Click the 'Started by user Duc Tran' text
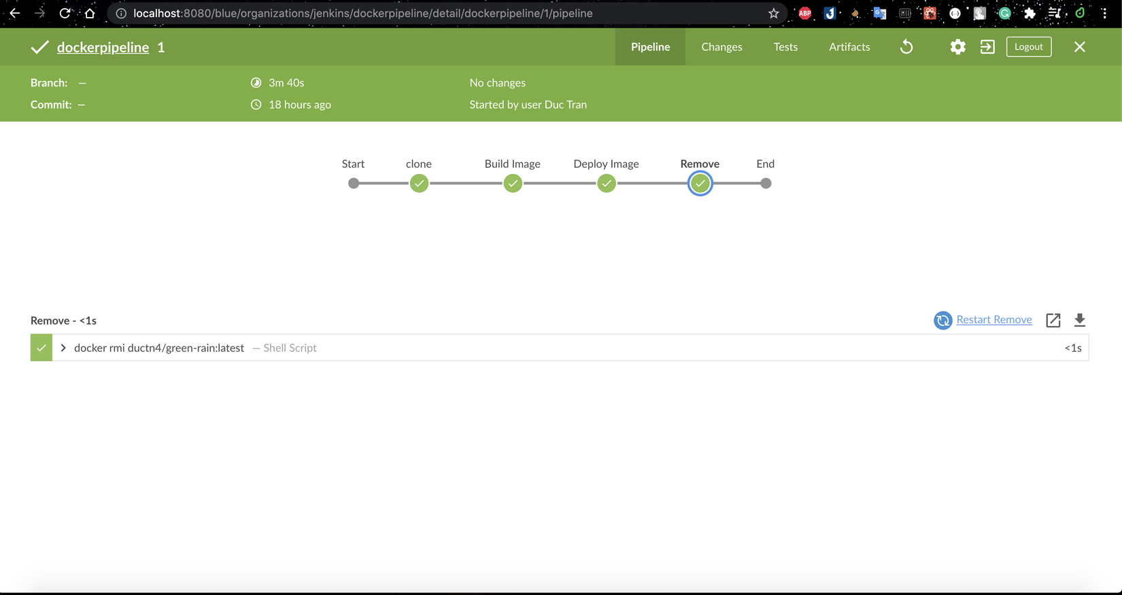Image resolution: width=1122 pixels, height=595 pixels. point(528,105)
